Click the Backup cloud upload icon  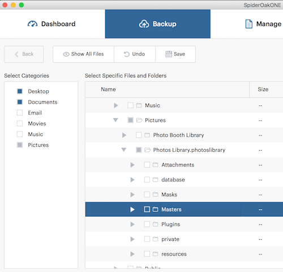(144, 24)
